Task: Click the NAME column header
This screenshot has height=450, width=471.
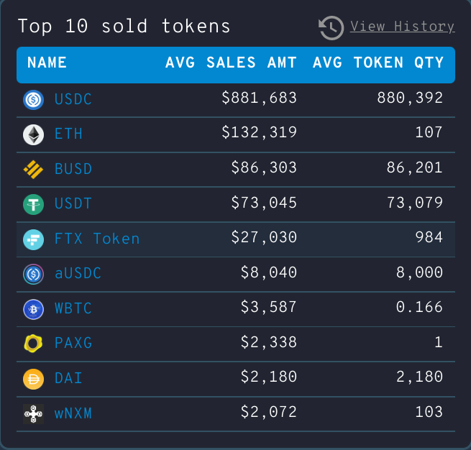Action: point(47,63)
